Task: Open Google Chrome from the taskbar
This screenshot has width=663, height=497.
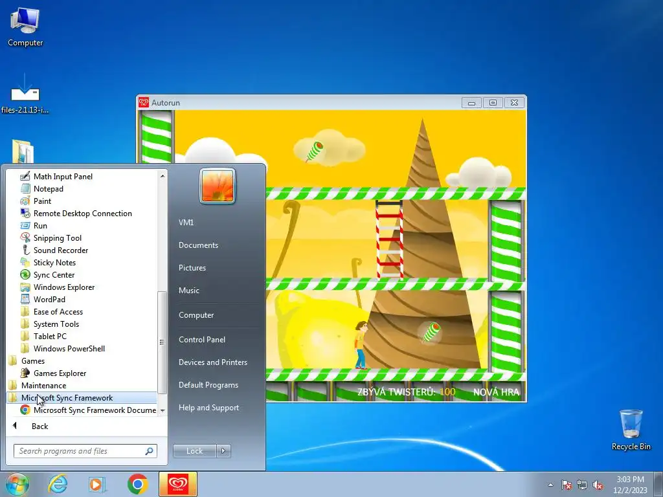Action: 137,484
